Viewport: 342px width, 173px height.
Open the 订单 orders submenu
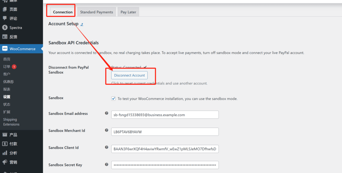7,67
